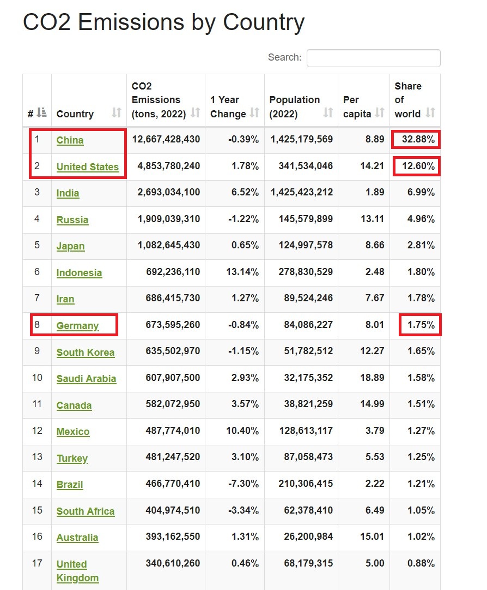
Task: Sort by CO2 Emissions column arrows
Action: (x=196, y=114)
